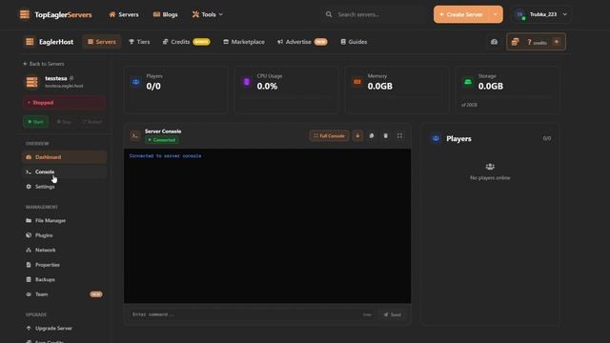Viewport: 610px width, 343px height.
Task: Open Backups in sidebar
Action: point(64,279)
